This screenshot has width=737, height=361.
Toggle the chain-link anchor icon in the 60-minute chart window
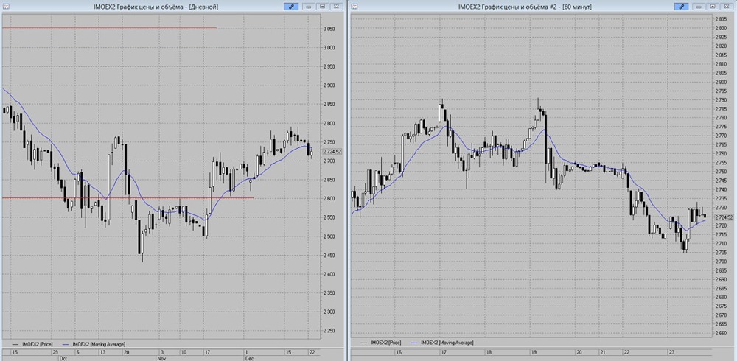tap(681, 6)
